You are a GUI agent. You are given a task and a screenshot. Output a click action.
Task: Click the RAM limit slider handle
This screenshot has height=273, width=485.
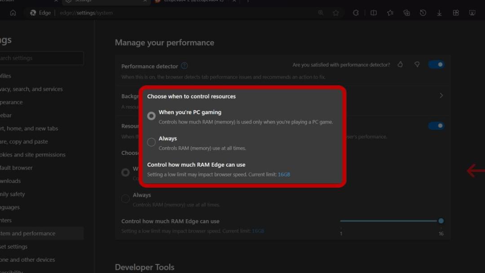pyautogui.click(x=441, y=221)
